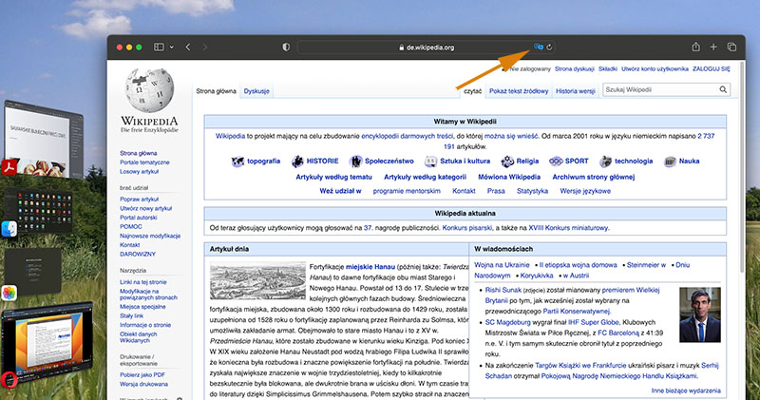The height and width of the screenshot is (400, 760).
Task: Open Popraw artykuł sidebar link
Action: coord(139,200)
